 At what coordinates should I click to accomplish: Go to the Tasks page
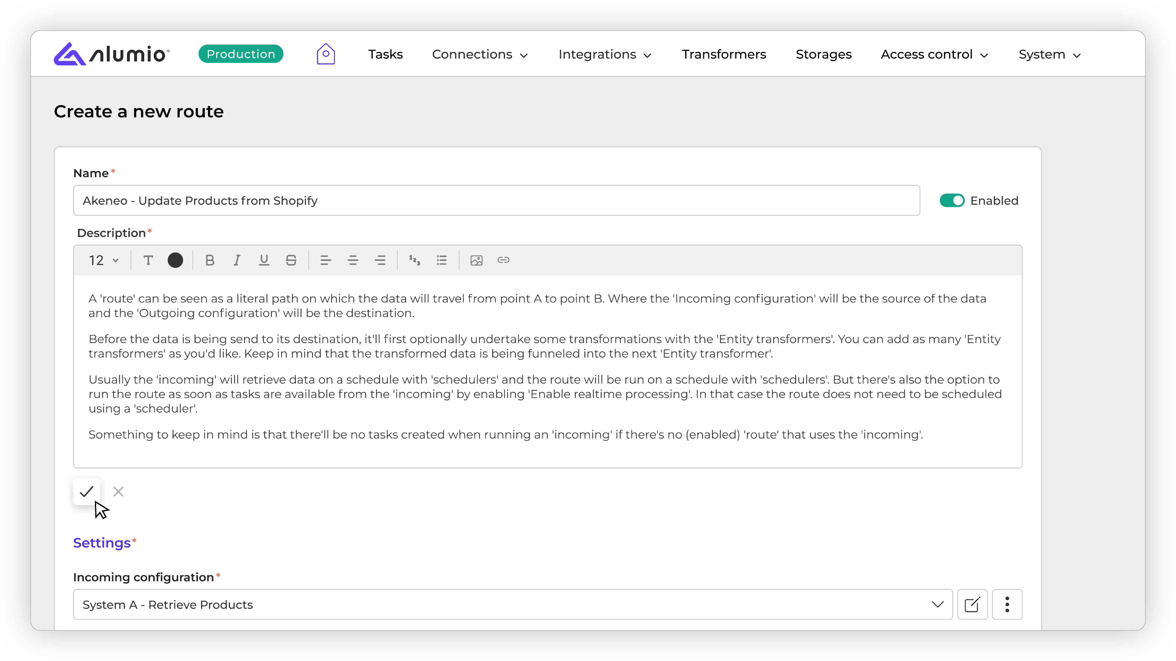click(385, 54)
